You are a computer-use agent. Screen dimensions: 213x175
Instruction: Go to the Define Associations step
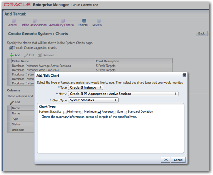point(33,25)
